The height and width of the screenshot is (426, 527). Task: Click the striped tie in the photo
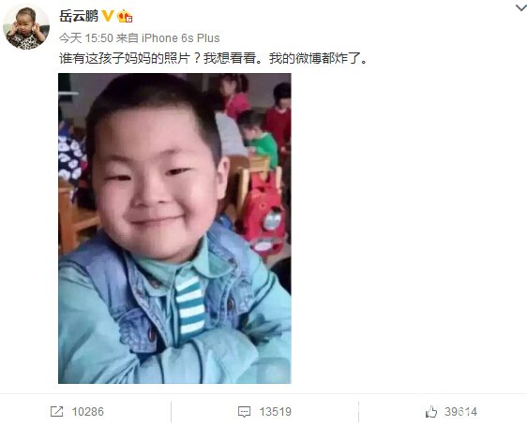coord(190,306)
